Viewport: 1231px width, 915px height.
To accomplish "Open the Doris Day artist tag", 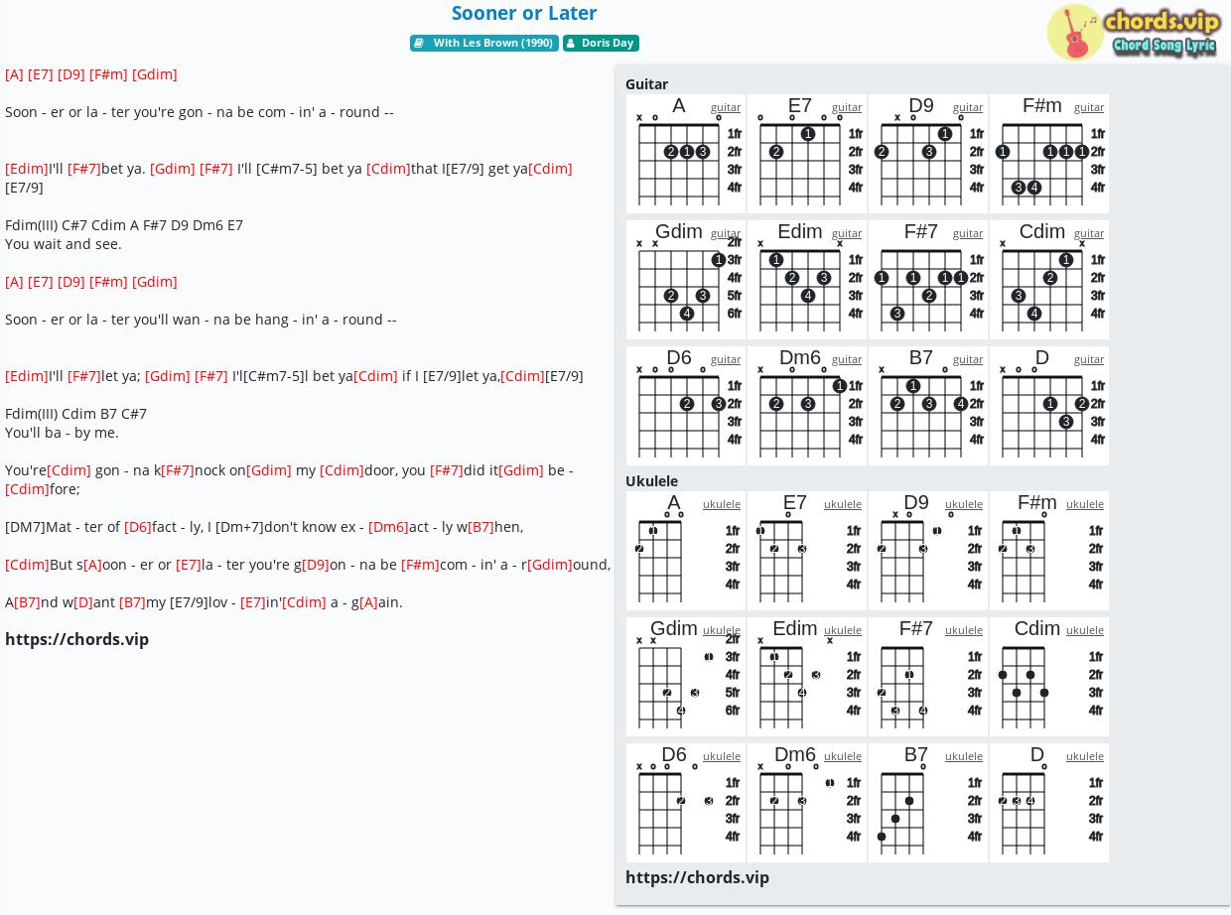I will 601,44.
